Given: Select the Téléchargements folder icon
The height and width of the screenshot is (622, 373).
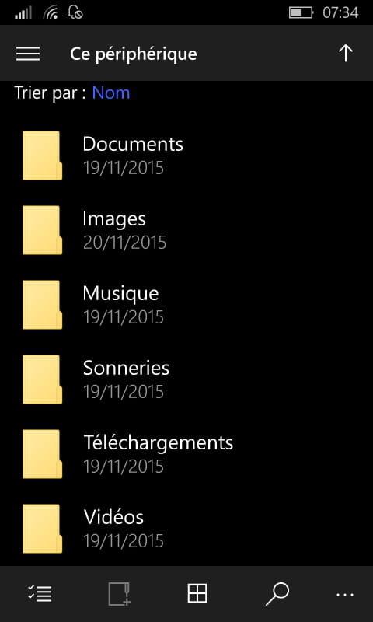Looking at the screenshot, I should click(42, 454).
